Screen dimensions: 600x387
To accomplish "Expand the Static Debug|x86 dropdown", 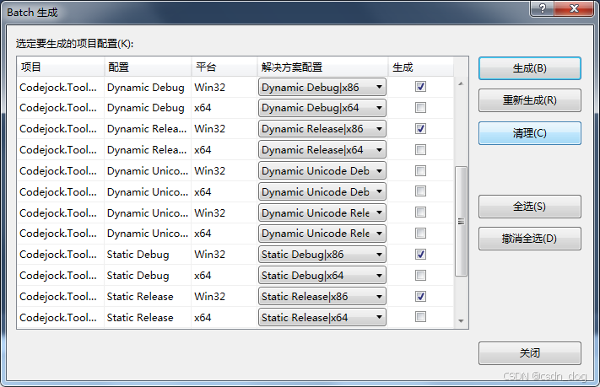I will [x=322, y=255].
